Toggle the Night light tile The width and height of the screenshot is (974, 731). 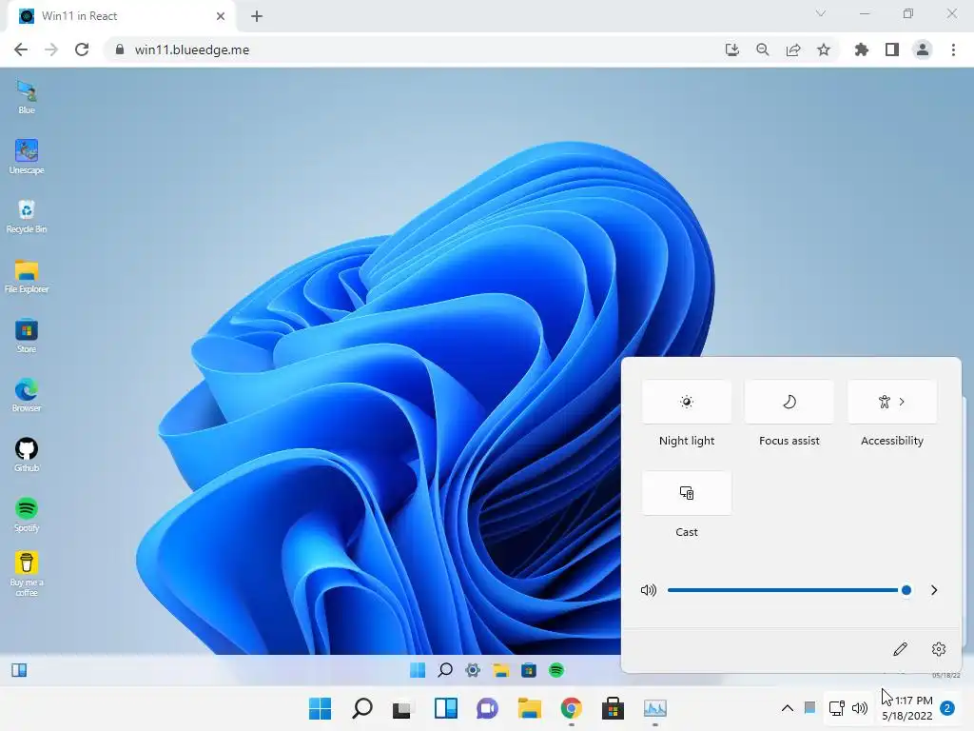(687, 402)
